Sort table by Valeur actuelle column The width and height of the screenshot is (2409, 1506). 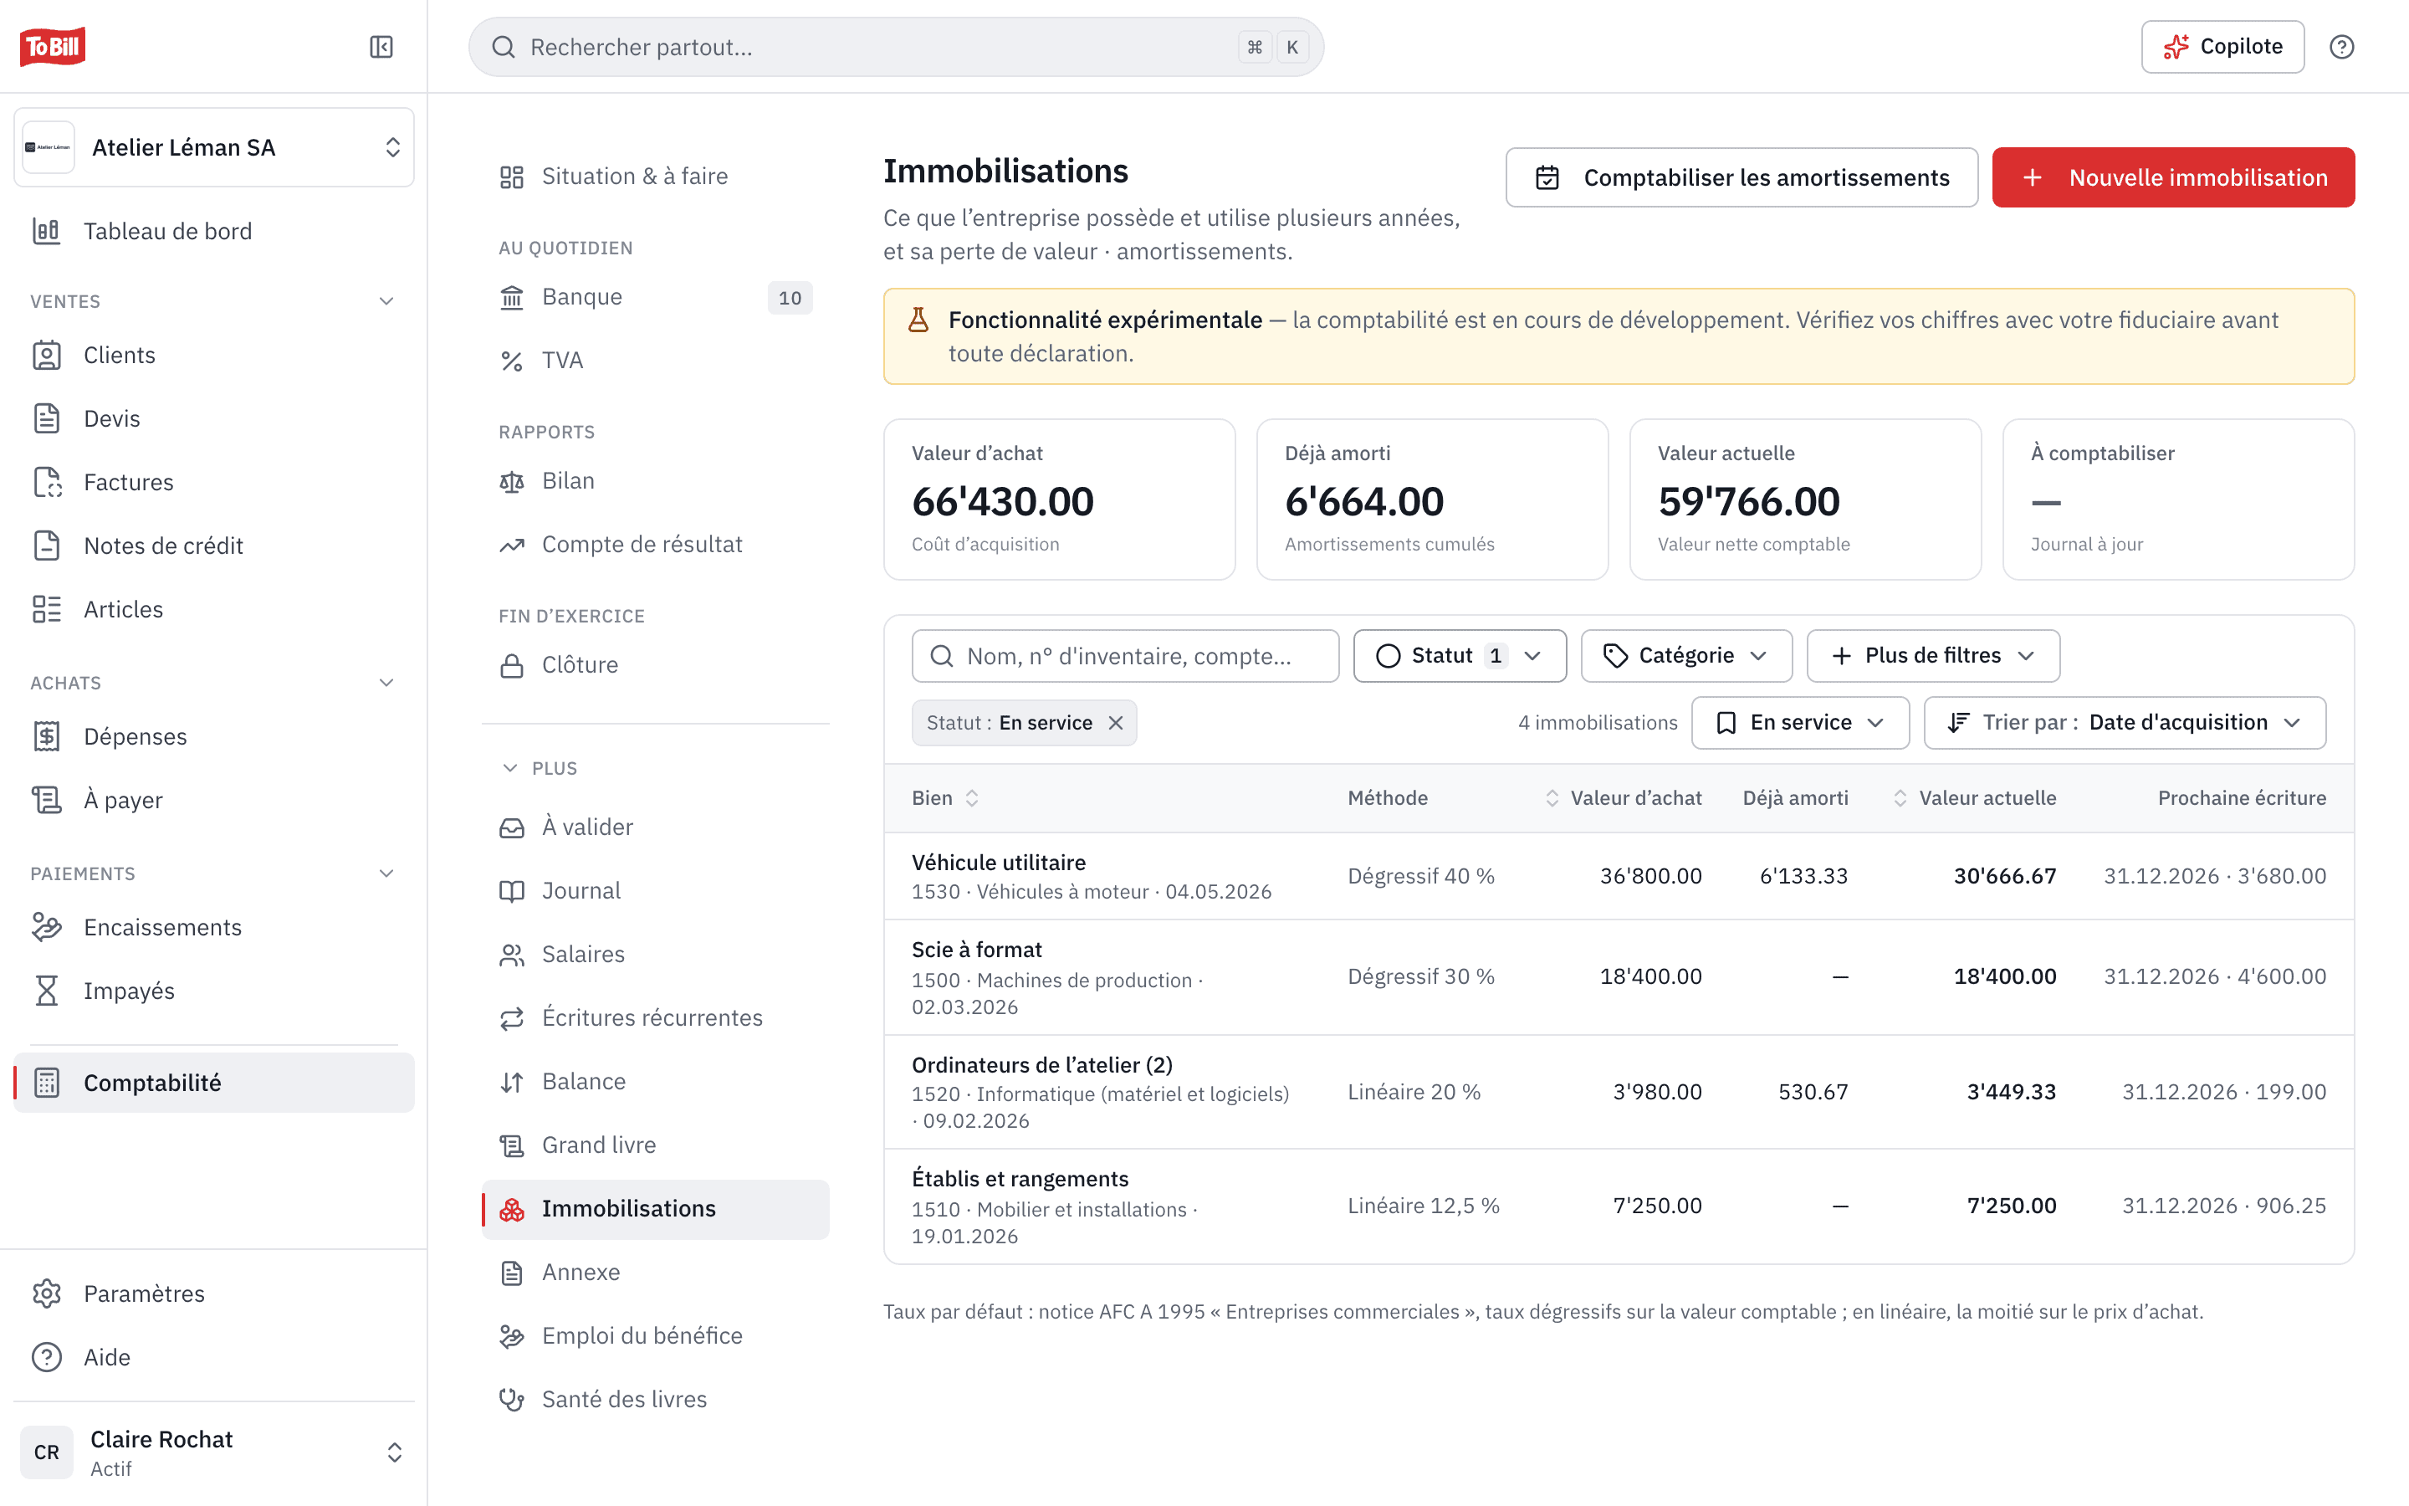pos(1974,798)
